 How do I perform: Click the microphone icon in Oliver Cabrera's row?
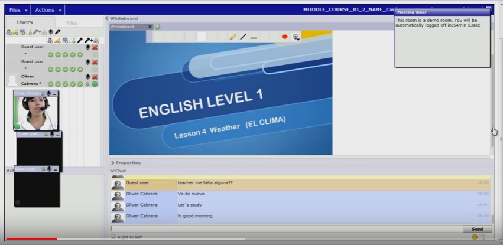(x=87, y=77)
